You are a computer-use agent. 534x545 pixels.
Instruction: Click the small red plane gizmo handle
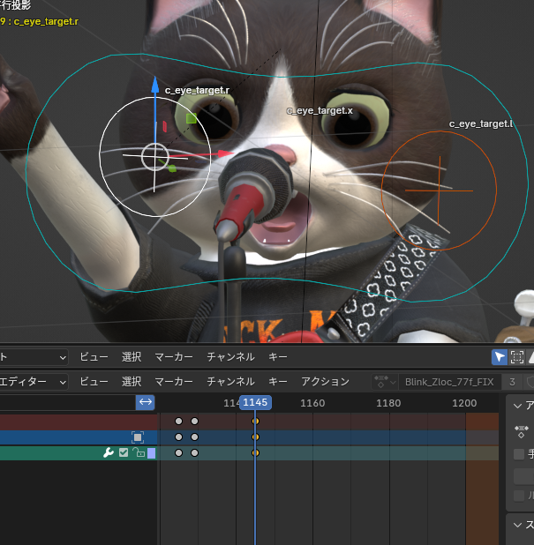pos(164,126)
